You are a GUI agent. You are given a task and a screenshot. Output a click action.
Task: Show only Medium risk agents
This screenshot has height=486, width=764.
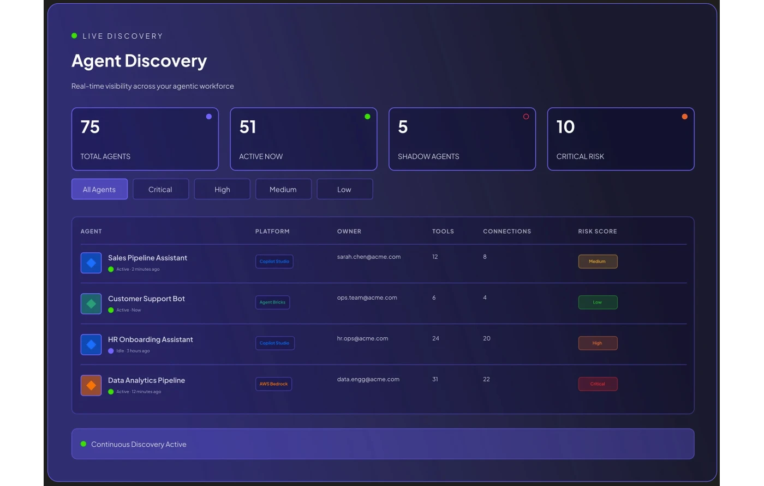(283, 189)
